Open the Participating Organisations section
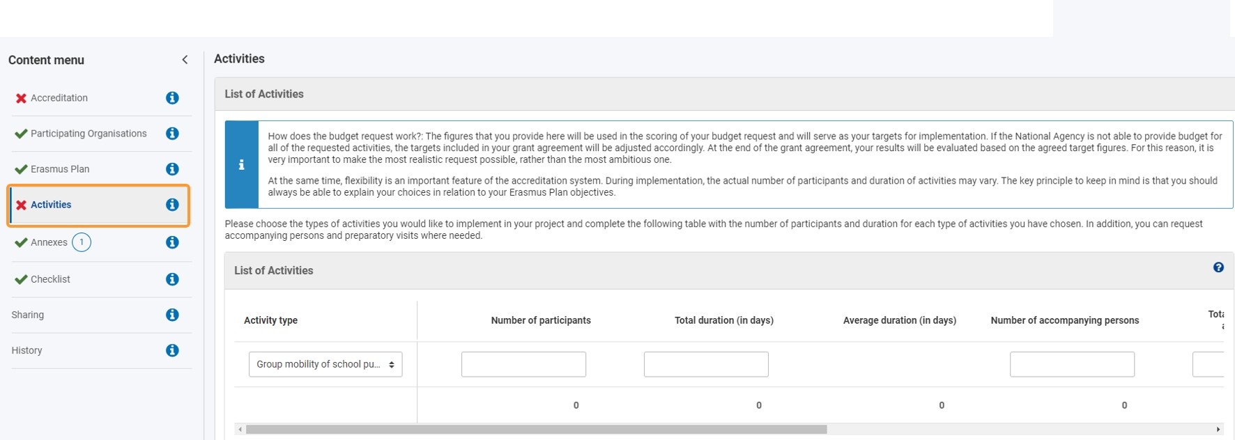The height and width of the screenshot is (440, 1235). click(89, 134)
